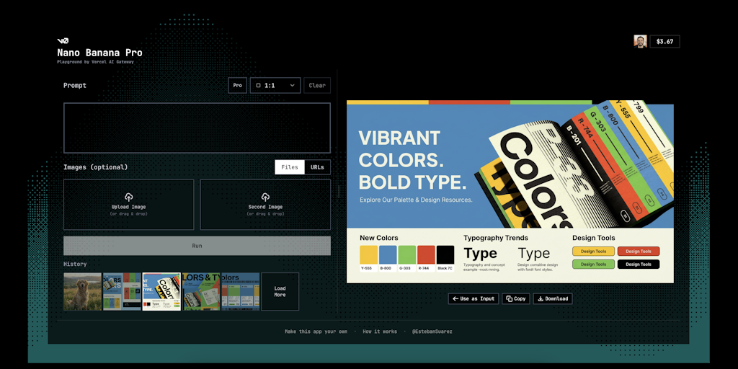738x369 pixels.
Task: Download the generated image
Action: 553,299
